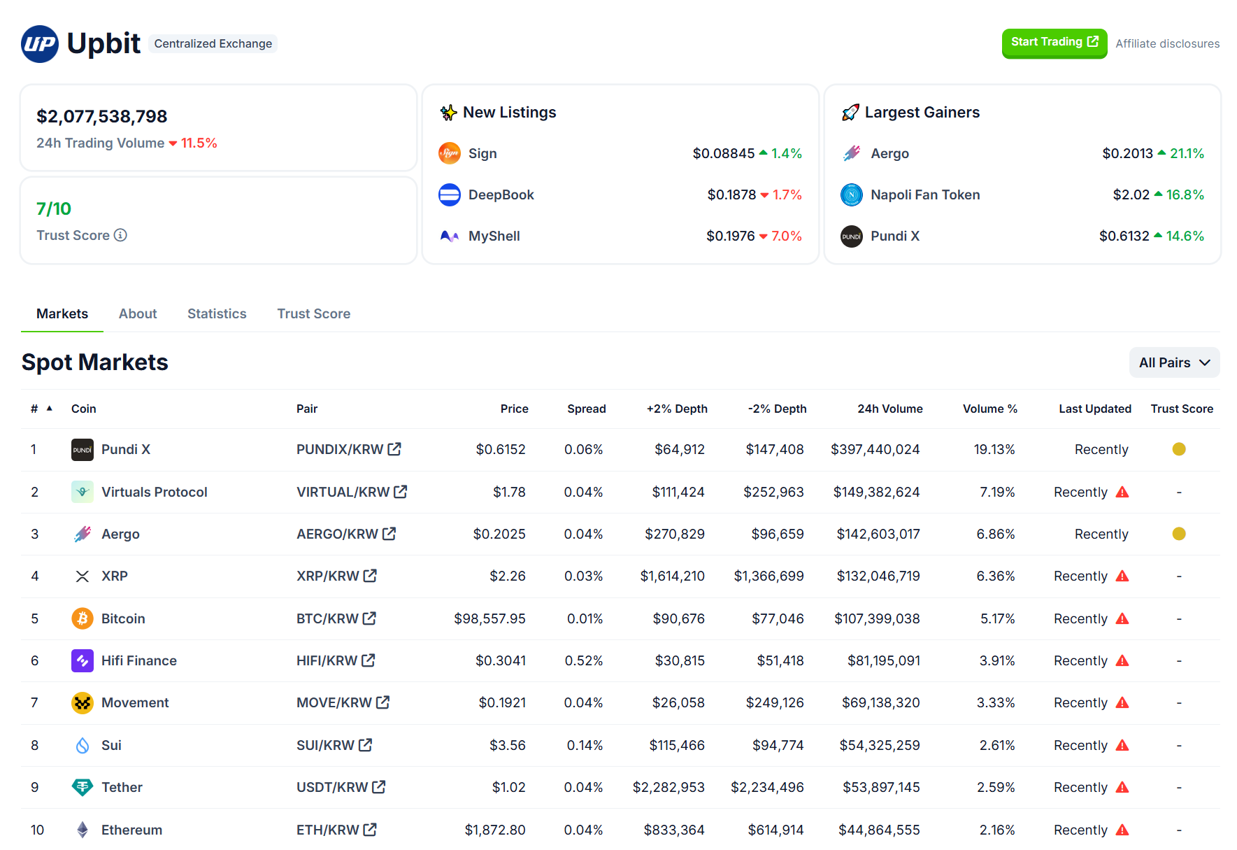Click the Movement coin icon
This screenshot has width=1237, height=850.
(x=83, y=702)
